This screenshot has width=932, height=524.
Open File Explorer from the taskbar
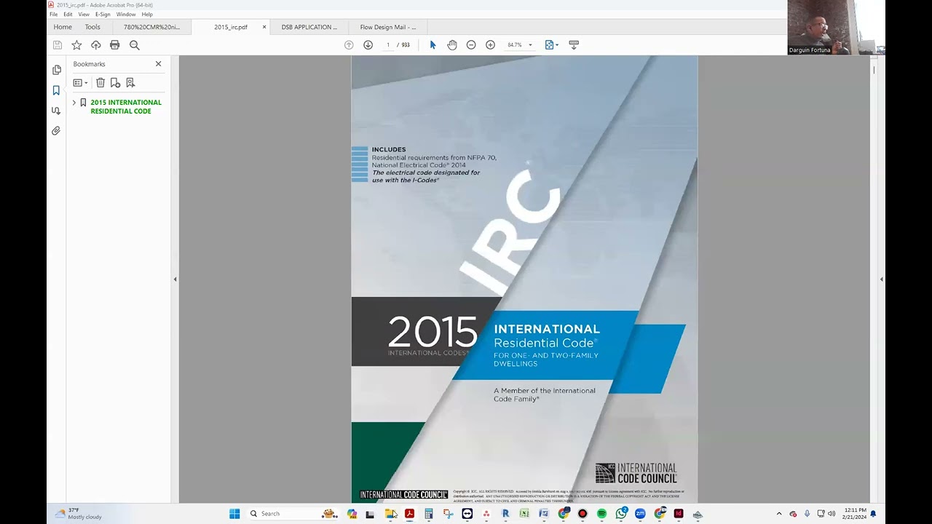click(390, 514)
